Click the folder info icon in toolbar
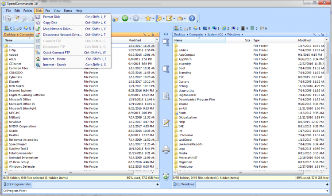The image size is (332, 196). (115, 19)
